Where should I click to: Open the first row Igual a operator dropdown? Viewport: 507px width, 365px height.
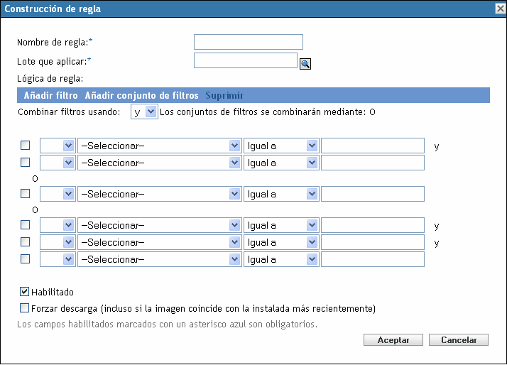[281, 146]
